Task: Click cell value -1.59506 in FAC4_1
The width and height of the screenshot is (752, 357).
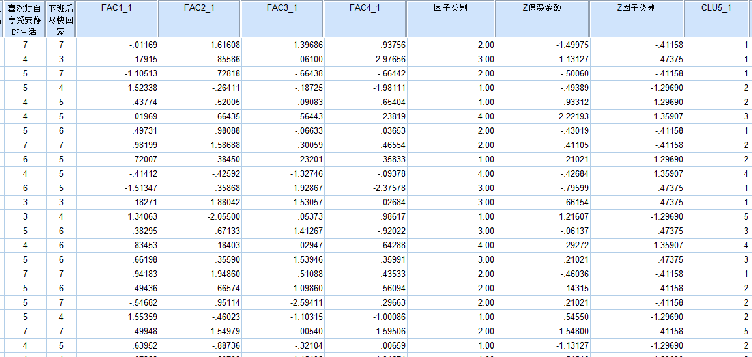Action: click(366, 331)
